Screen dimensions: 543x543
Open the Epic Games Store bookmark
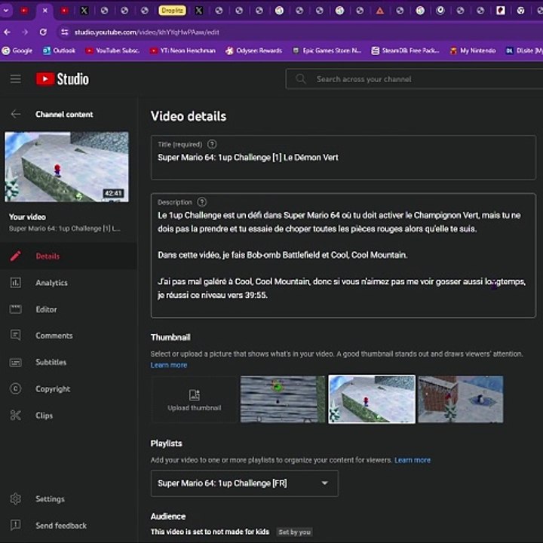coord(327,51)
